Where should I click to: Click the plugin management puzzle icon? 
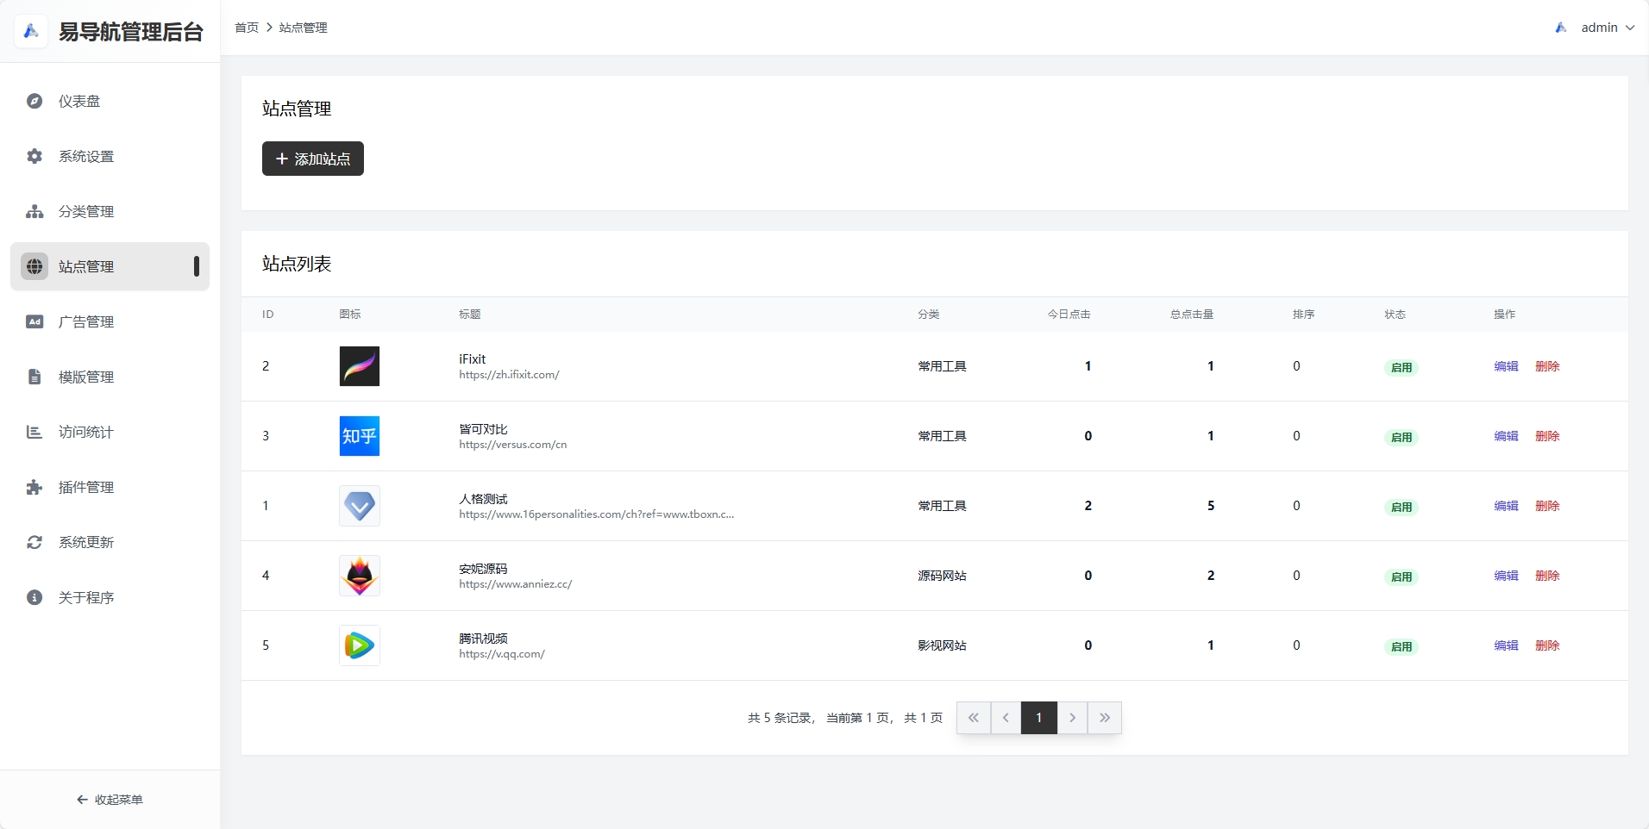[34, 487]
